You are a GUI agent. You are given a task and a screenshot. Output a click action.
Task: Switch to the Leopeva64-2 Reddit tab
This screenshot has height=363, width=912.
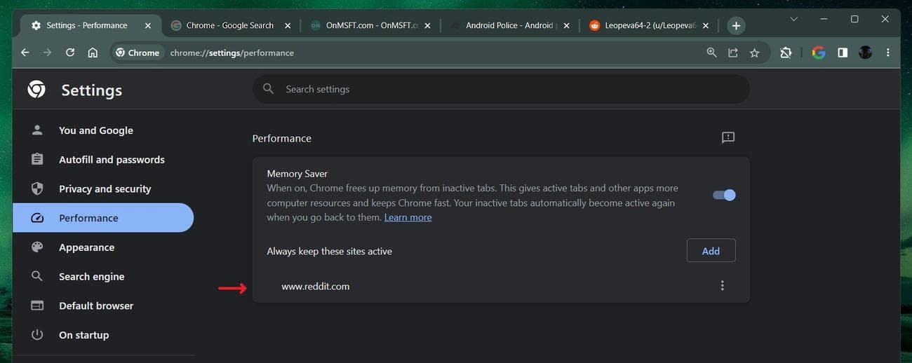pyautogui.click(x=650, y=26)
